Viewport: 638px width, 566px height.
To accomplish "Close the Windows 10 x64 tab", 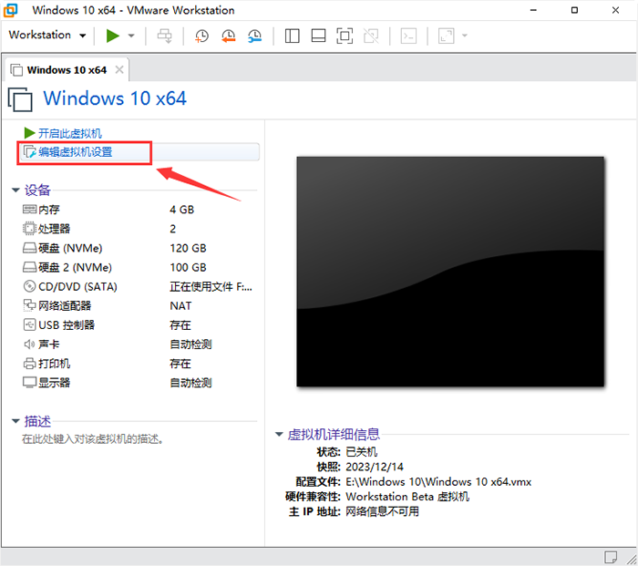I will pos(119,69).
